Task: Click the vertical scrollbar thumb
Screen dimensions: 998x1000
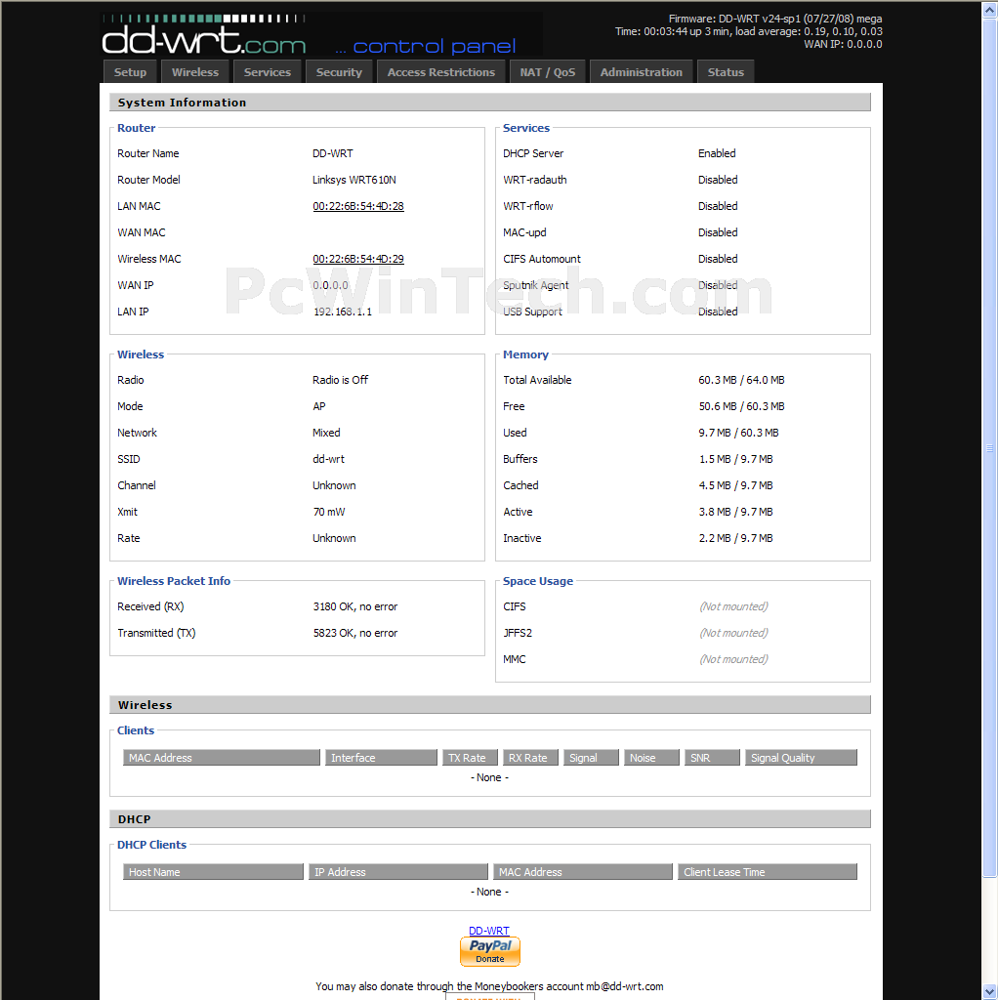Action: [x=990, y=448]
